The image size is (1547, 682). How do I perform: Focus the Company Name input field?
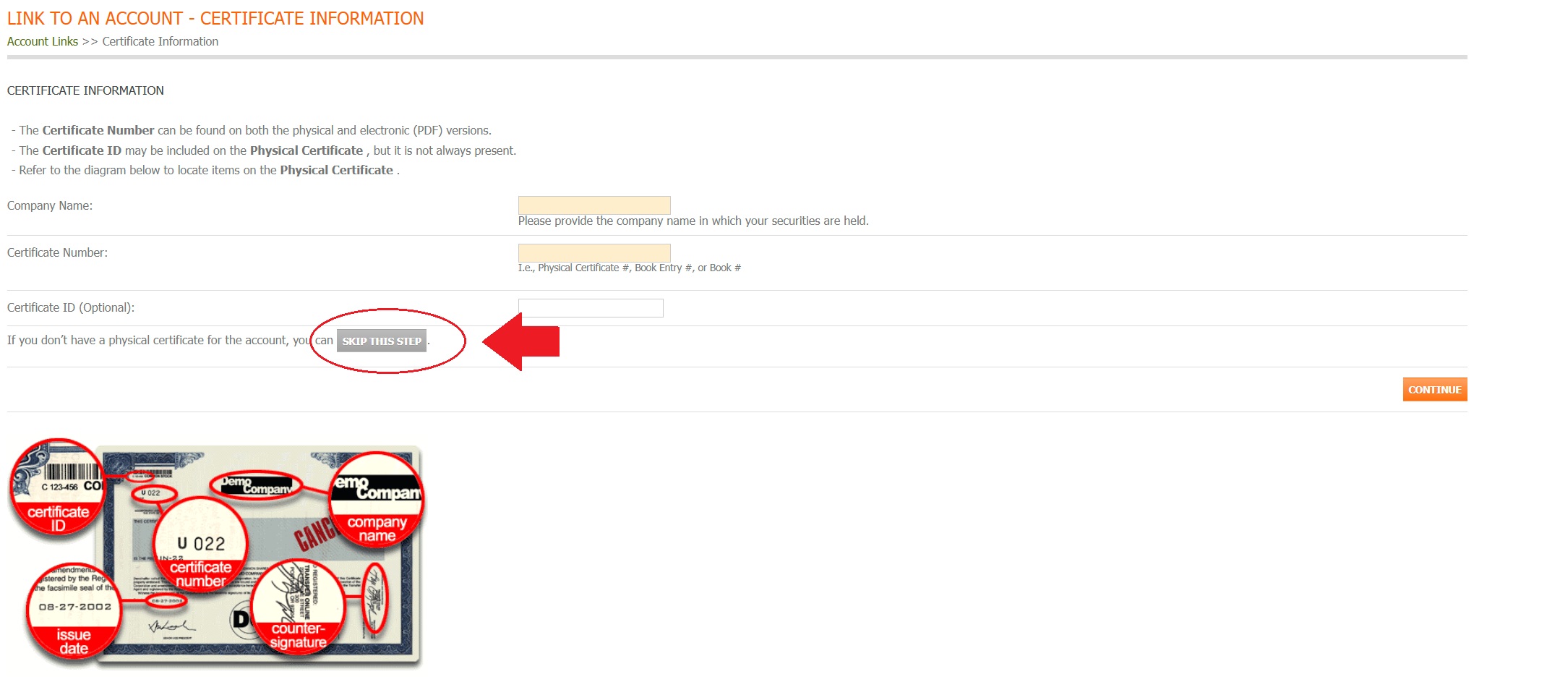[593, 205]
